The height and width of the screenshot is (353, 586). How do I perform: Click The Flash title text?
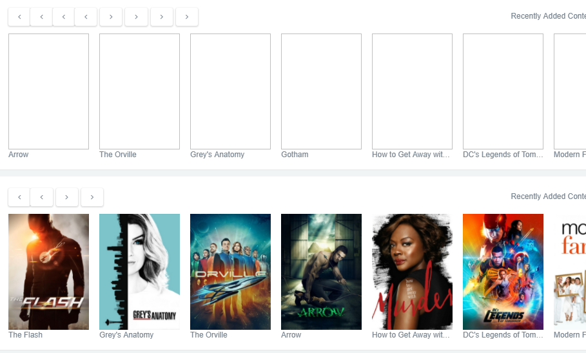pos(25,335)
